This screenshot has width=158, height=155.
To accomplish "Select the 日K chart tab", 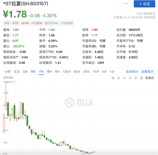I will pos(25,72).
